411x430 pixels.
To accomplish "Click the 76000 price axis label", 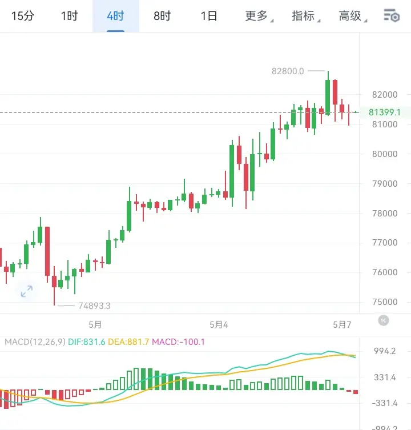I will (385, 272).
